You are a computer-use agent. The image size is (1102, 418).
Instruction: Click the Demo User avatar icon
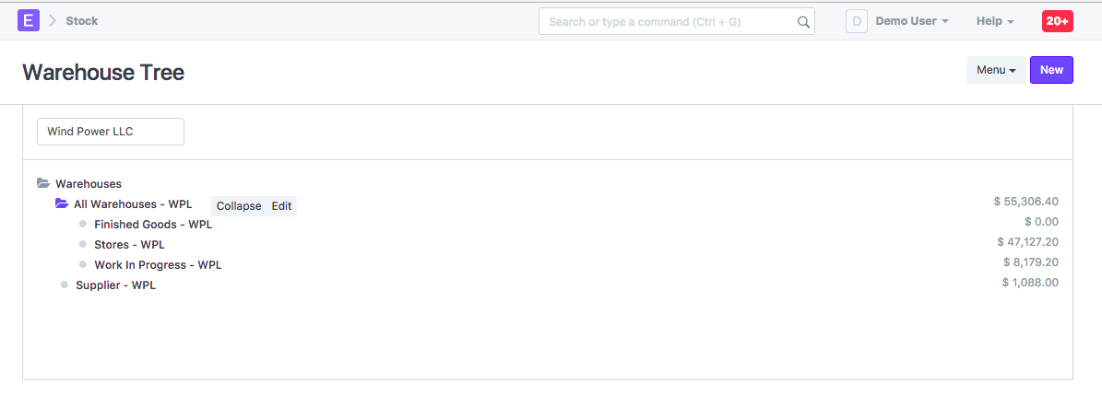[857, 21]
